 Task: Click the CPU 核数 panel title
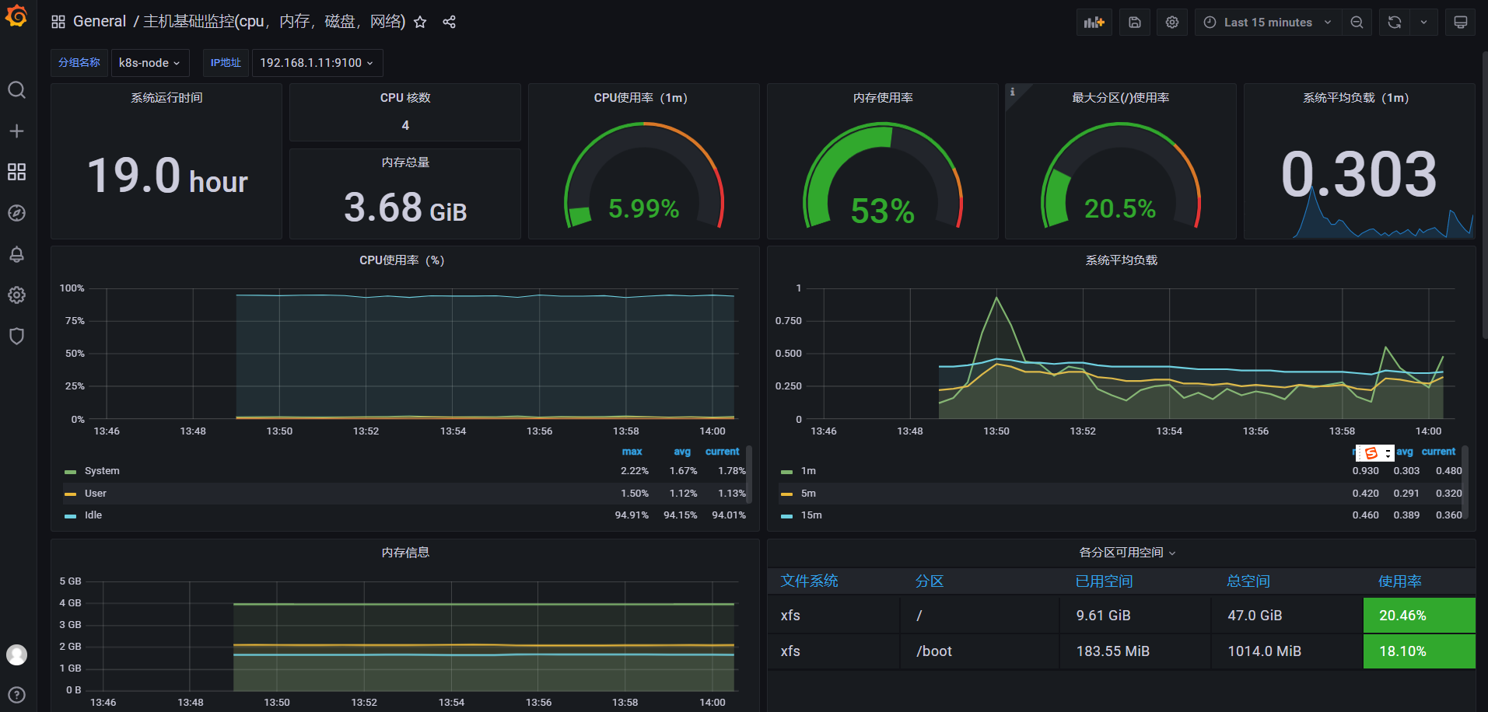pyautogui.click(x=405, y=98)
